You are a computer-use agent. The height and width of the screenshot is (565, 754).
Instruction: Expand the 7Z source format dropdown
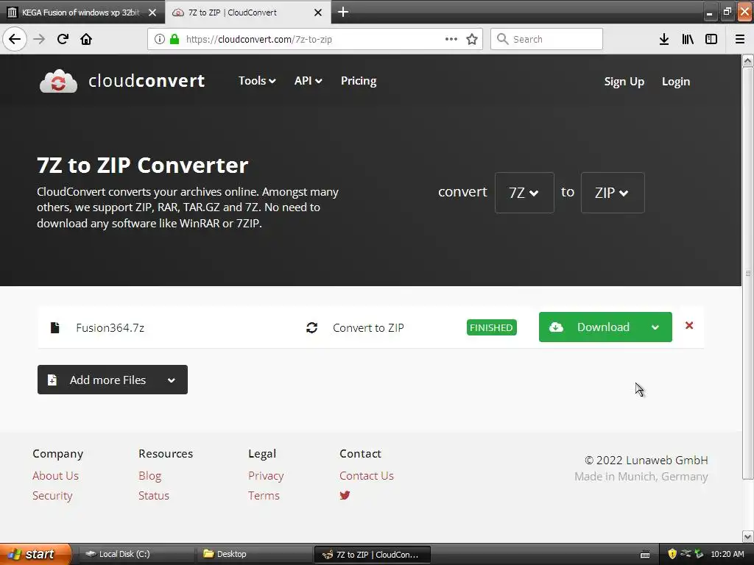coord(524,193)
